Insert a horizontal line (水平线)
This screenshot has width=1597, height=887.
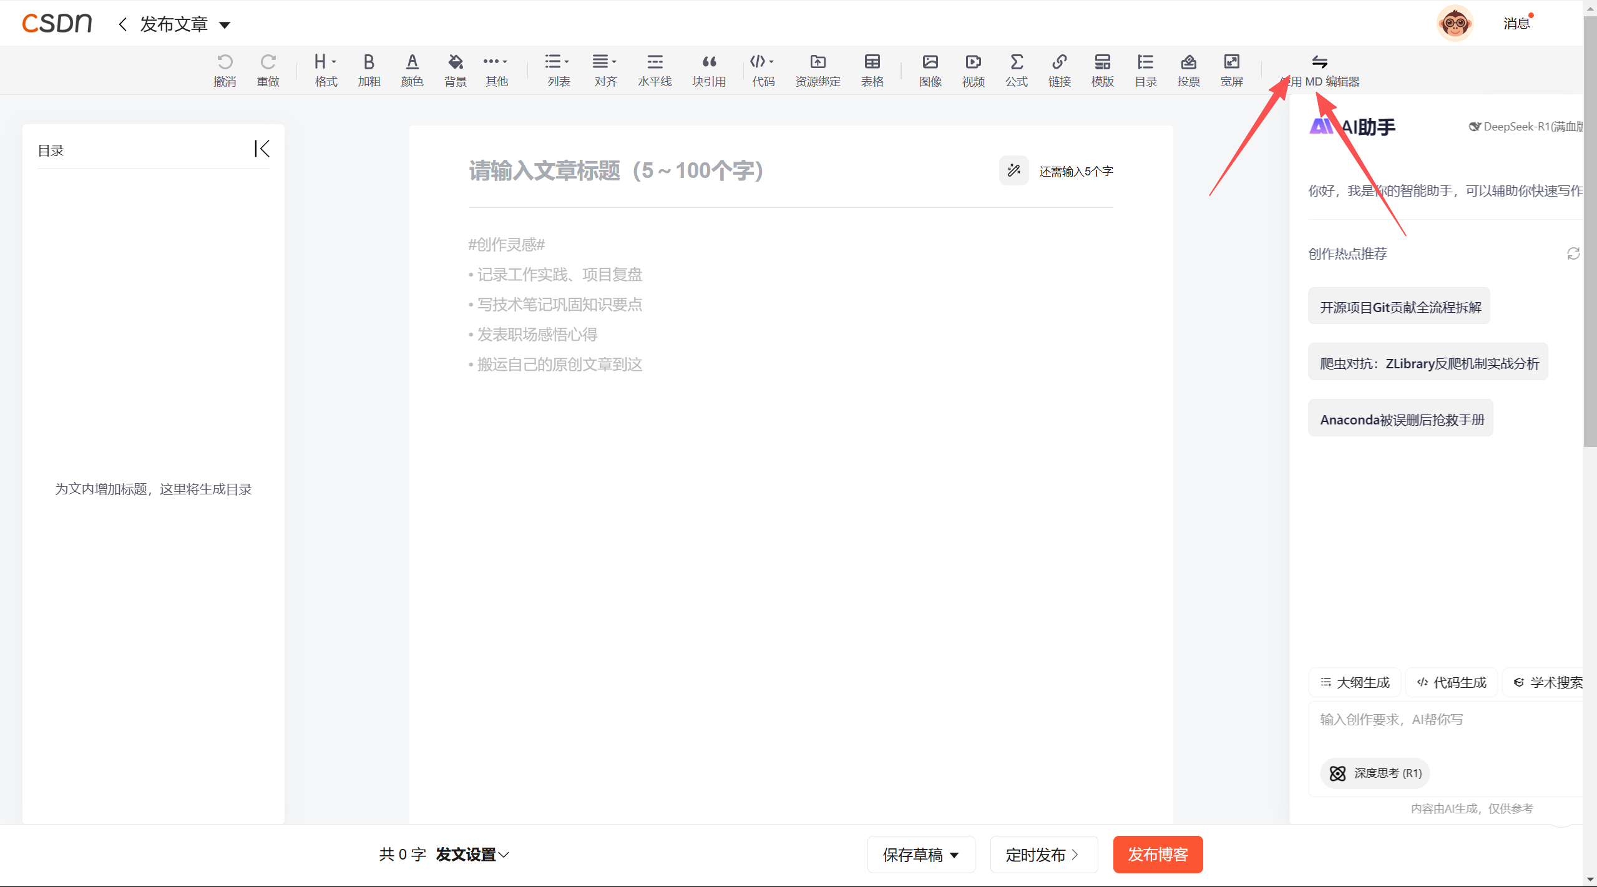click(654, 69)
